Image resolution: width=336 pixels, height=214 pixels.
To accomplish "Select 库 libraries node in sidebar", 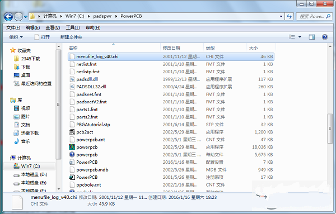I will (x=16, y=100).
